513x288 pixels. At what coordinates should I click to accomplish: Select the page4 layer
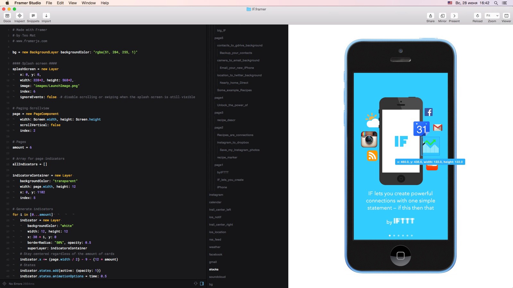(x=219, y=98)
